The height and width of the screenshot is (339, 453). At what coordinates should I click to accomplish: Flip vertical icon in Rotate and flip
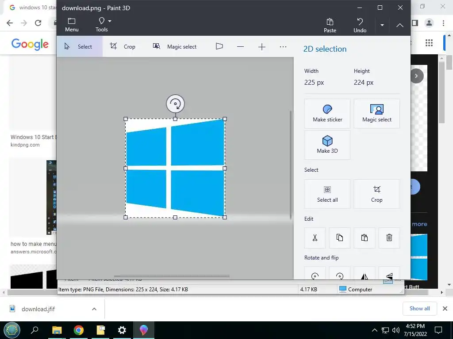(x=389, y=273)
